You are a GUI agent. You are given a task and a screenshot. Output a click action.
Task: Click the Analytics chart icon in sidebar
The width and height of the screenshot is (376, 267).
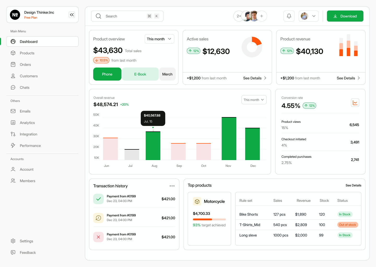point(13,123)
